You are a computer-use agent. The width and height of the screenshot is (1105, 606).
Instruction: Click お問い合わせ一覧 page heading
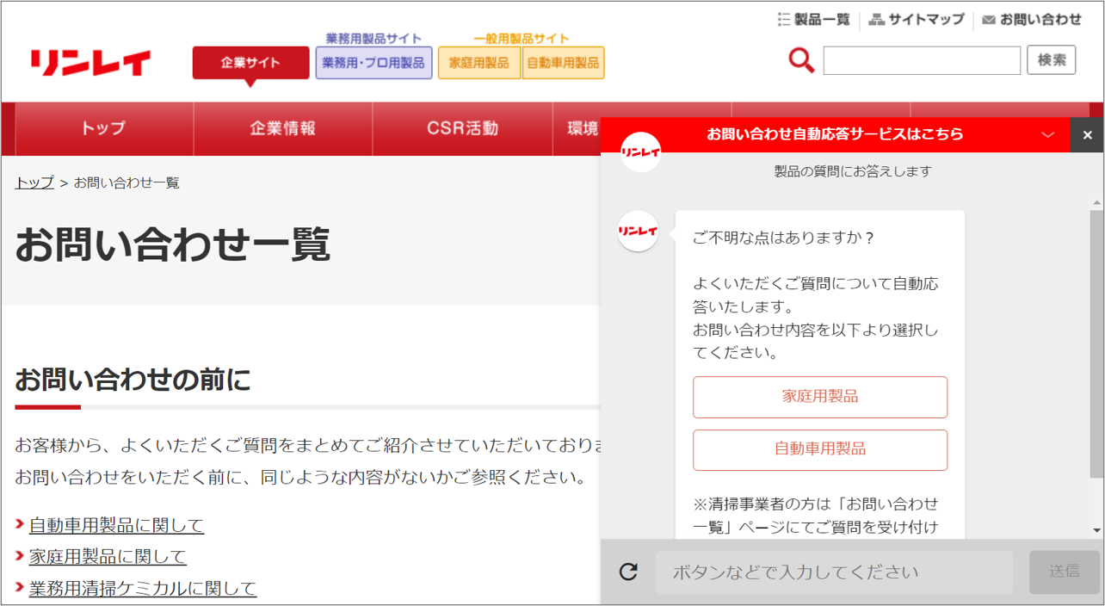coord(173,244)
